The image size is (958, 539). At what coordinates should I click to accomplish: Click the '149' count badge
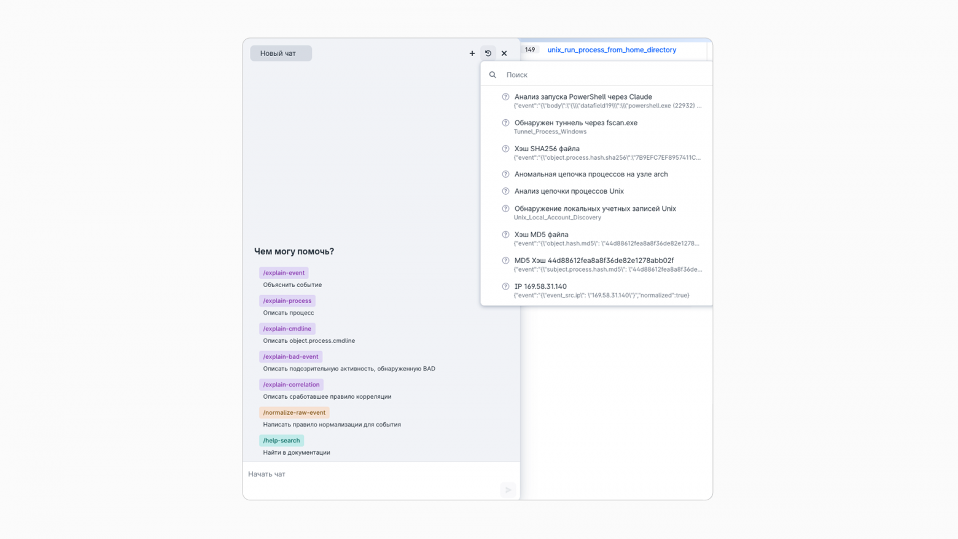tap(530, 50)
